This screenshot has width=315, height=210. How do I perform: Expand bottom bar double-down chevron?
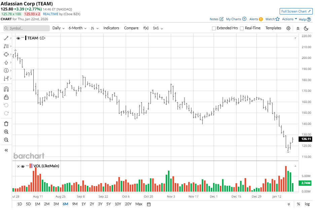(x=289, y=204)
